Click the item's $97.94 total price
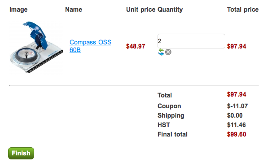The image size is (267, 163). [x=236, y=46]
